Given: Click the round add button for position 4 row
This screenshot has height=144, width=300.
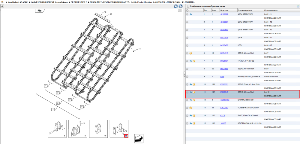Looking at the screenshot, I should coord(187,38).
